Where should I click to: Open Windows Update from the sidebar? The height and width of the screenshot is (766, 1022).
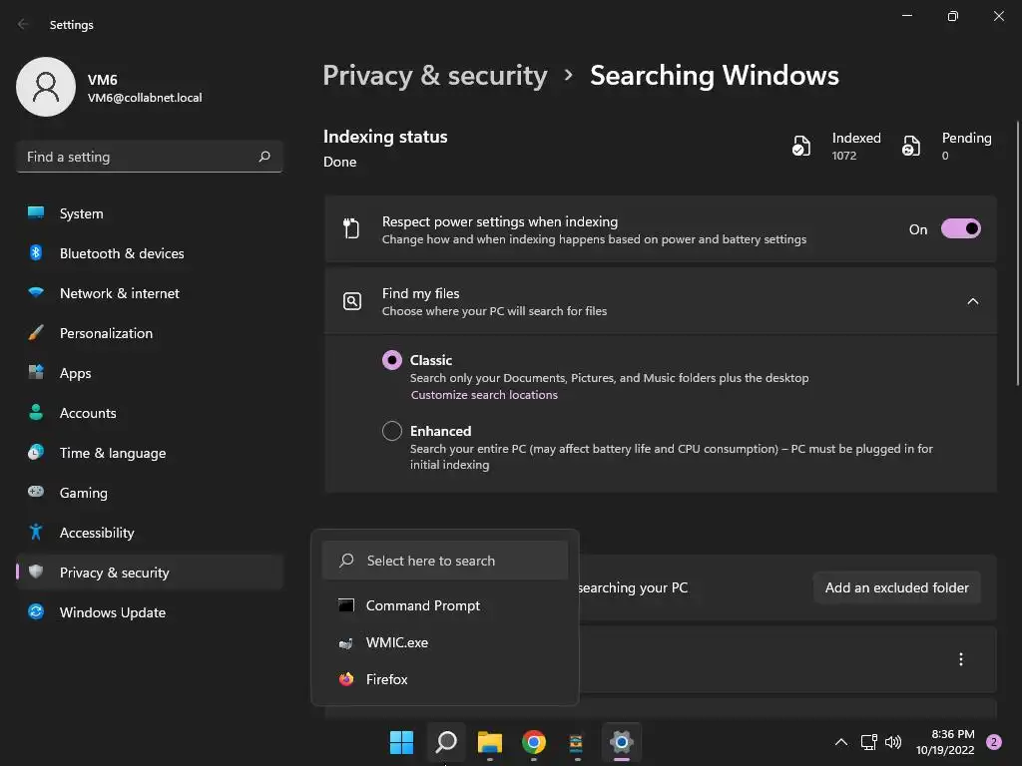(112, 612)
